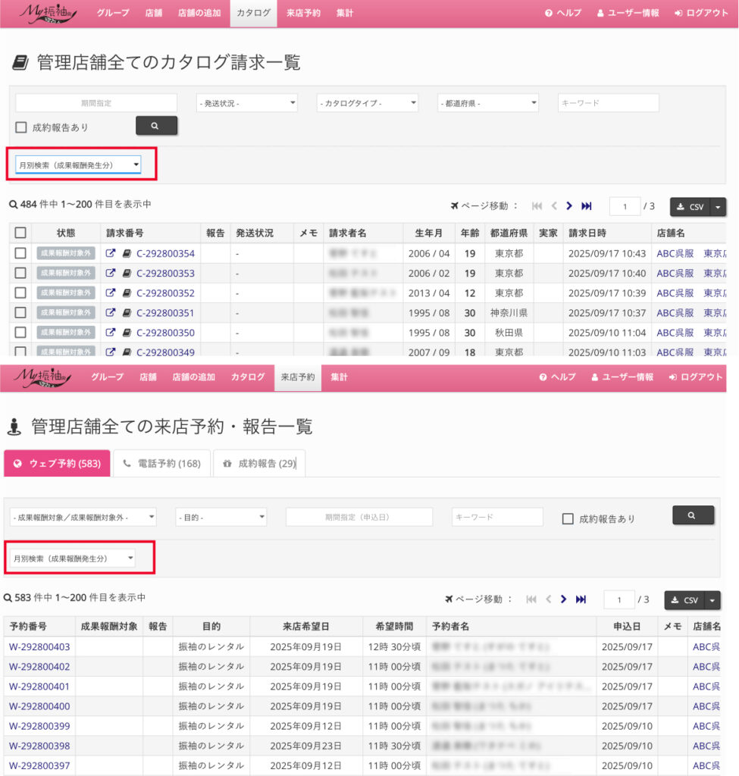Download CSV from the catalog request list

click(x=689, y=207)
